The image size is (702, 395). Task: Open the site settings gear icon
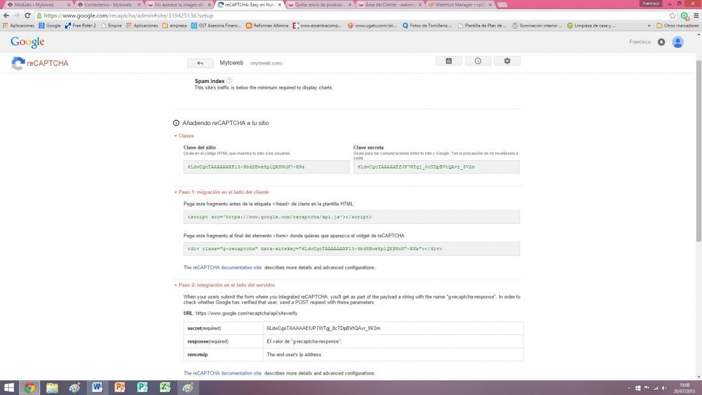[507, 61]
